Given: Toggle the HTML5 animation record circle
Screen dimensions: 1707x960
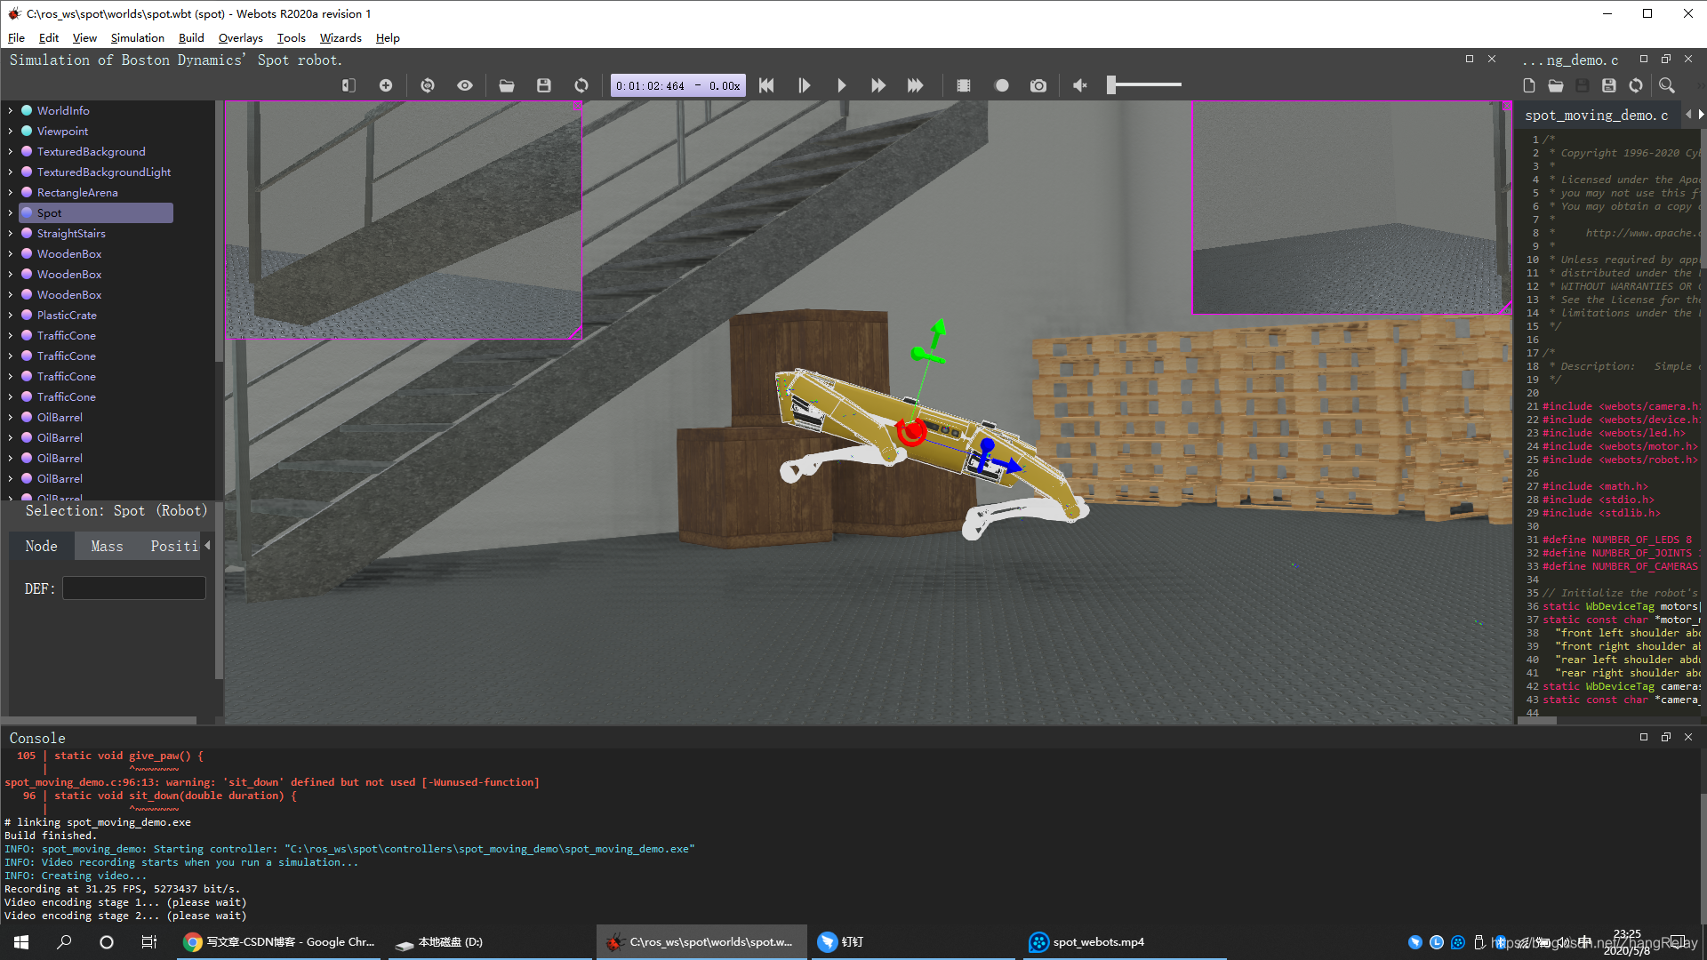Looking at the screenshot, I should (1002, 85).
